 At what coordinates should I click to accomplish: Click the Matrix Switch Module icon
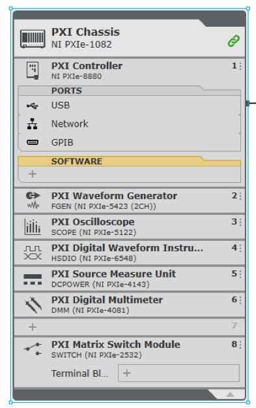(x=33, y=349)
